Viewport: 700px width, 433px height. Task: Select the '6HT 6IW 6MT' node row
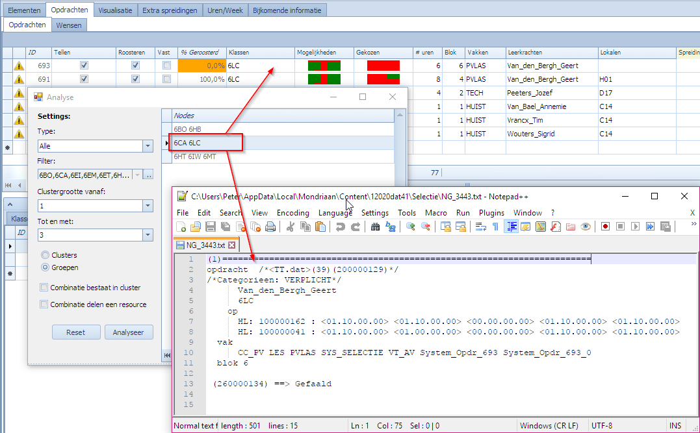tap(283, 156)
